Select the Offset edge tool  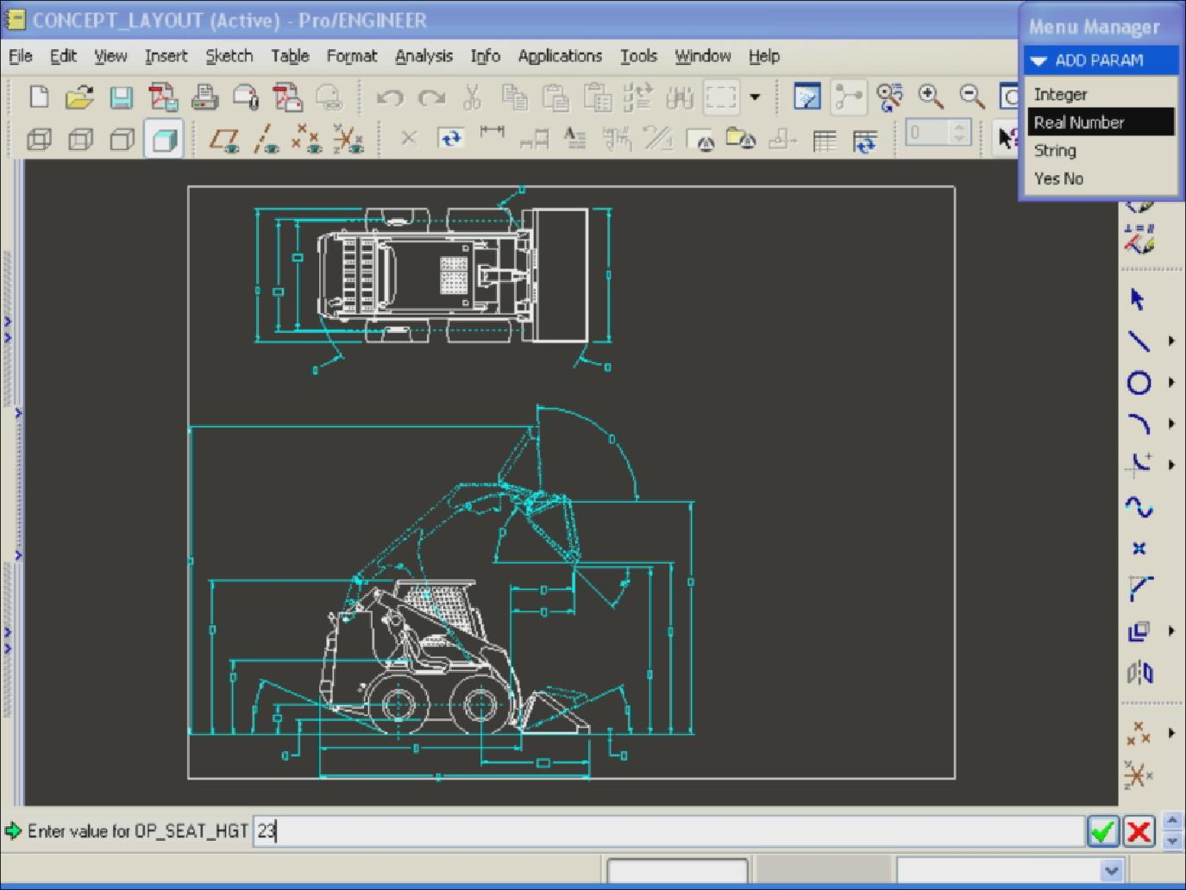click(1139, 631)
